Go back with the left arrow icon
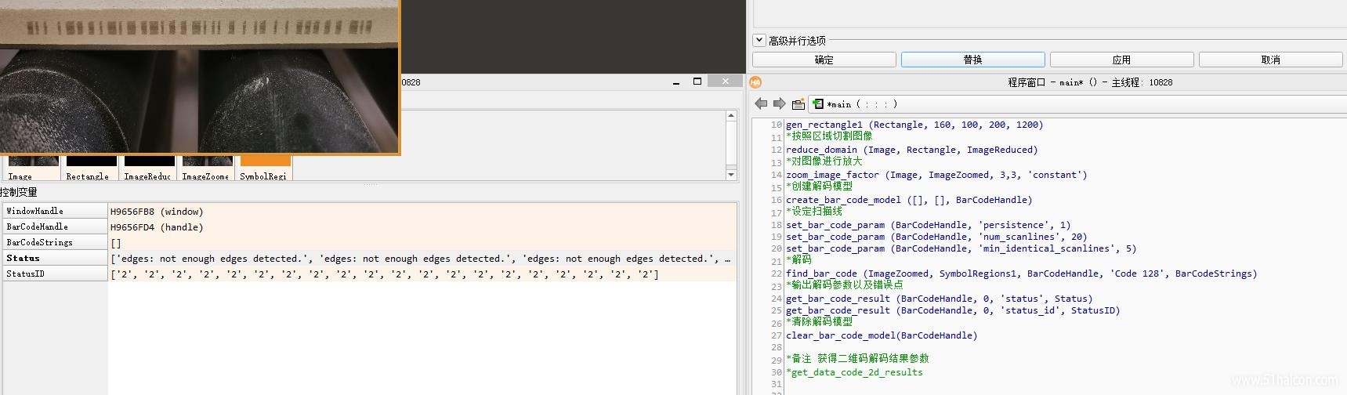This screenshot has height=395, width=1347. click(x=761, y=103)
